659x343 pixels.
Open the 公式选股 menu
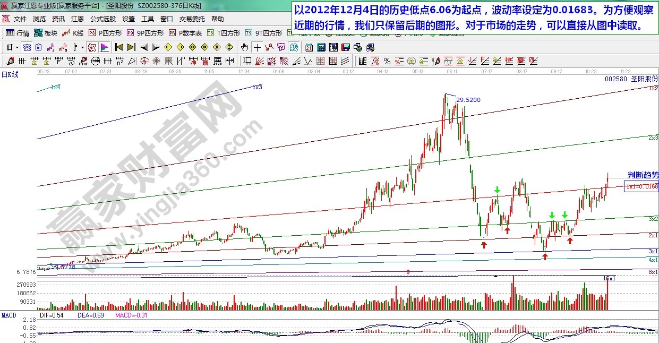point(103,19)
